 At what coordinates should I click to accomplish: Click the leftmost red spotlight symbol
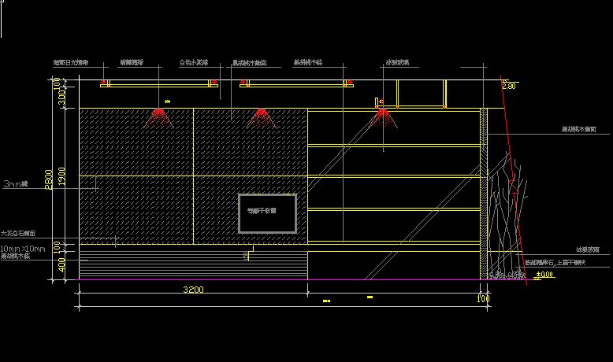[160, 117]
